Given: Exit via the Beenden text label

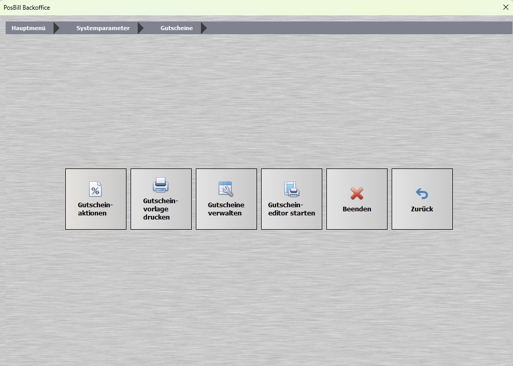Looking at the screenshot, I should point(356,209).
